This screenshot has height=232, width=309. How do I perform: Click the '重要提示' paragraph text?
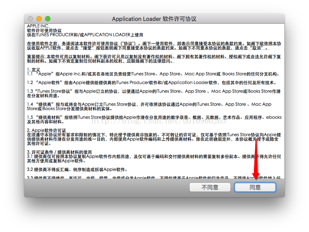pos(154,59)
